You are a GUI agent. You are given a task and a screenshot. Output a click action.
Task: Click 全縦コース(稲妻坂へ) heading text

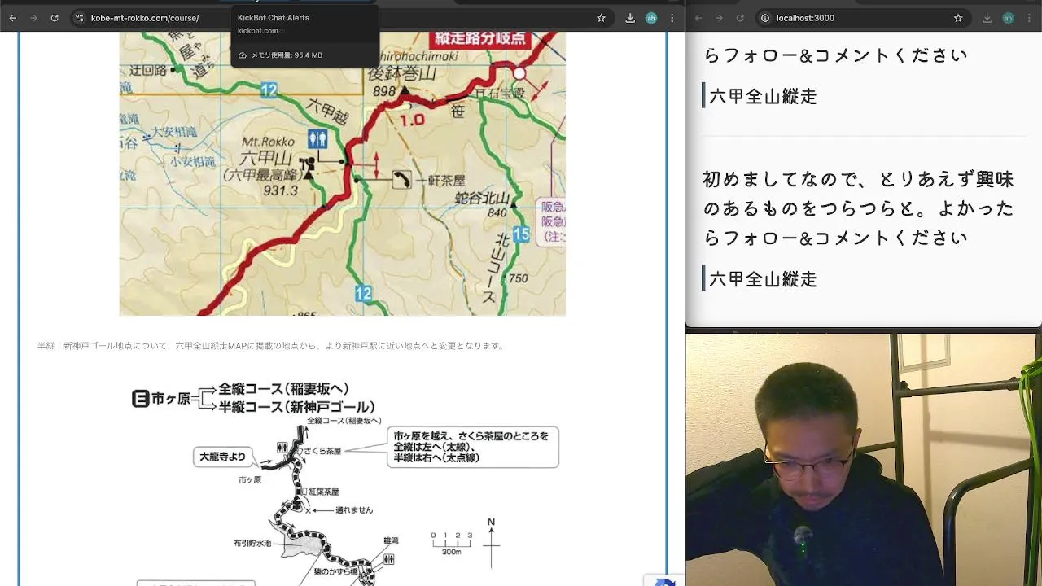(x=283, y=389)
